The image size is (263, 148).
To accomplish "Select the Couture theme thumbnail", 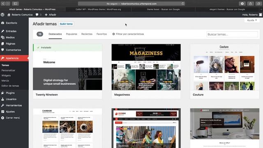I will pos(225,67).
